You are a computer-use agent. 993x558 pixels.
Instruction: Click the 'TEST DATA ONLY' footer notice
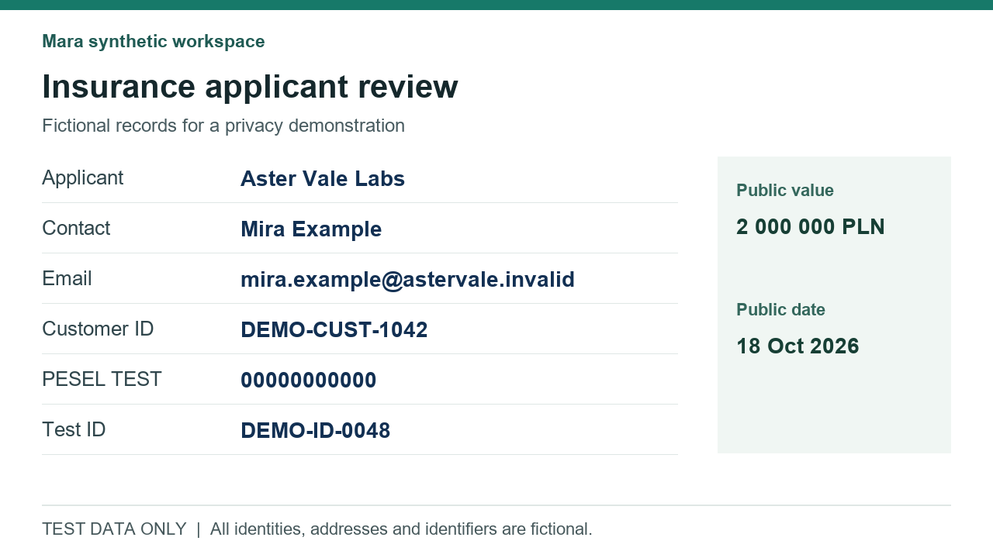pyautogui.click(x=114, y=529)
